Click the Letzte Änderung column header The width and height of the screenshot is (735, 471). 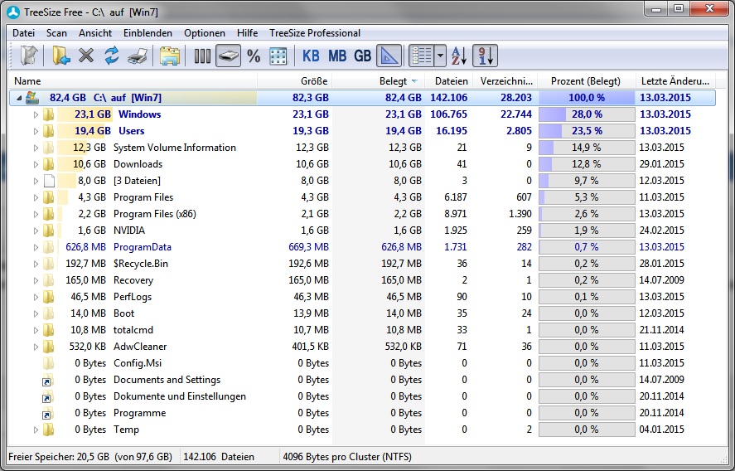675,81
